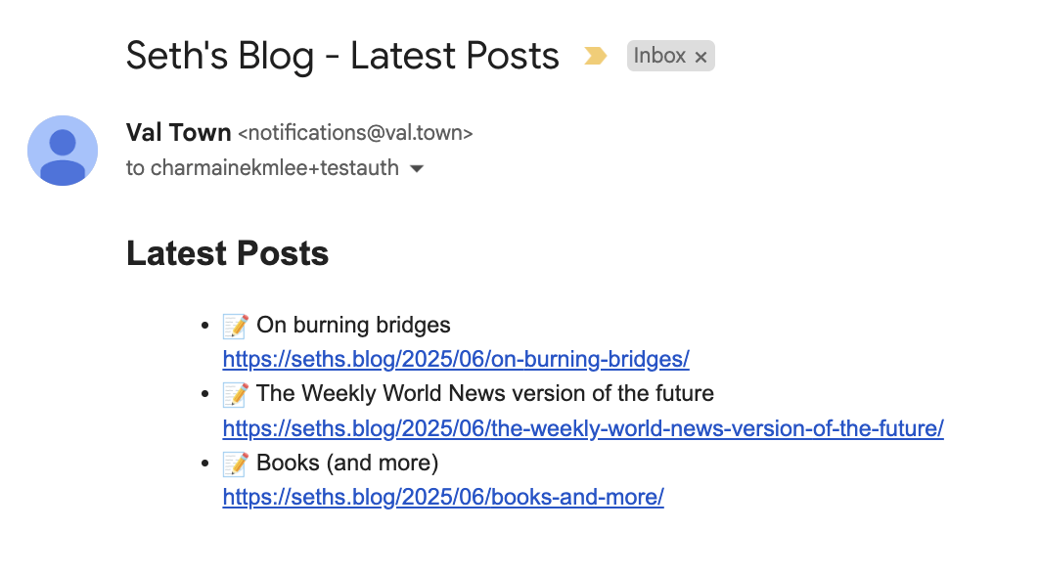The height and width of the screenshot is (575, 1039).
Task: Click the Val Town sender name
Action: point(179,133)
